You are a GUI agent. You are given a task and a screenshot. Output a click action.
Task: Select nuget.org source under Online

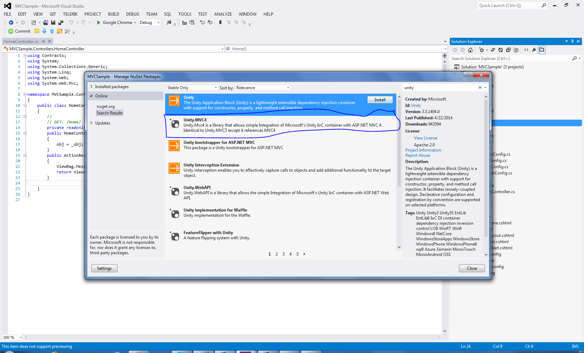pos(106,106)
